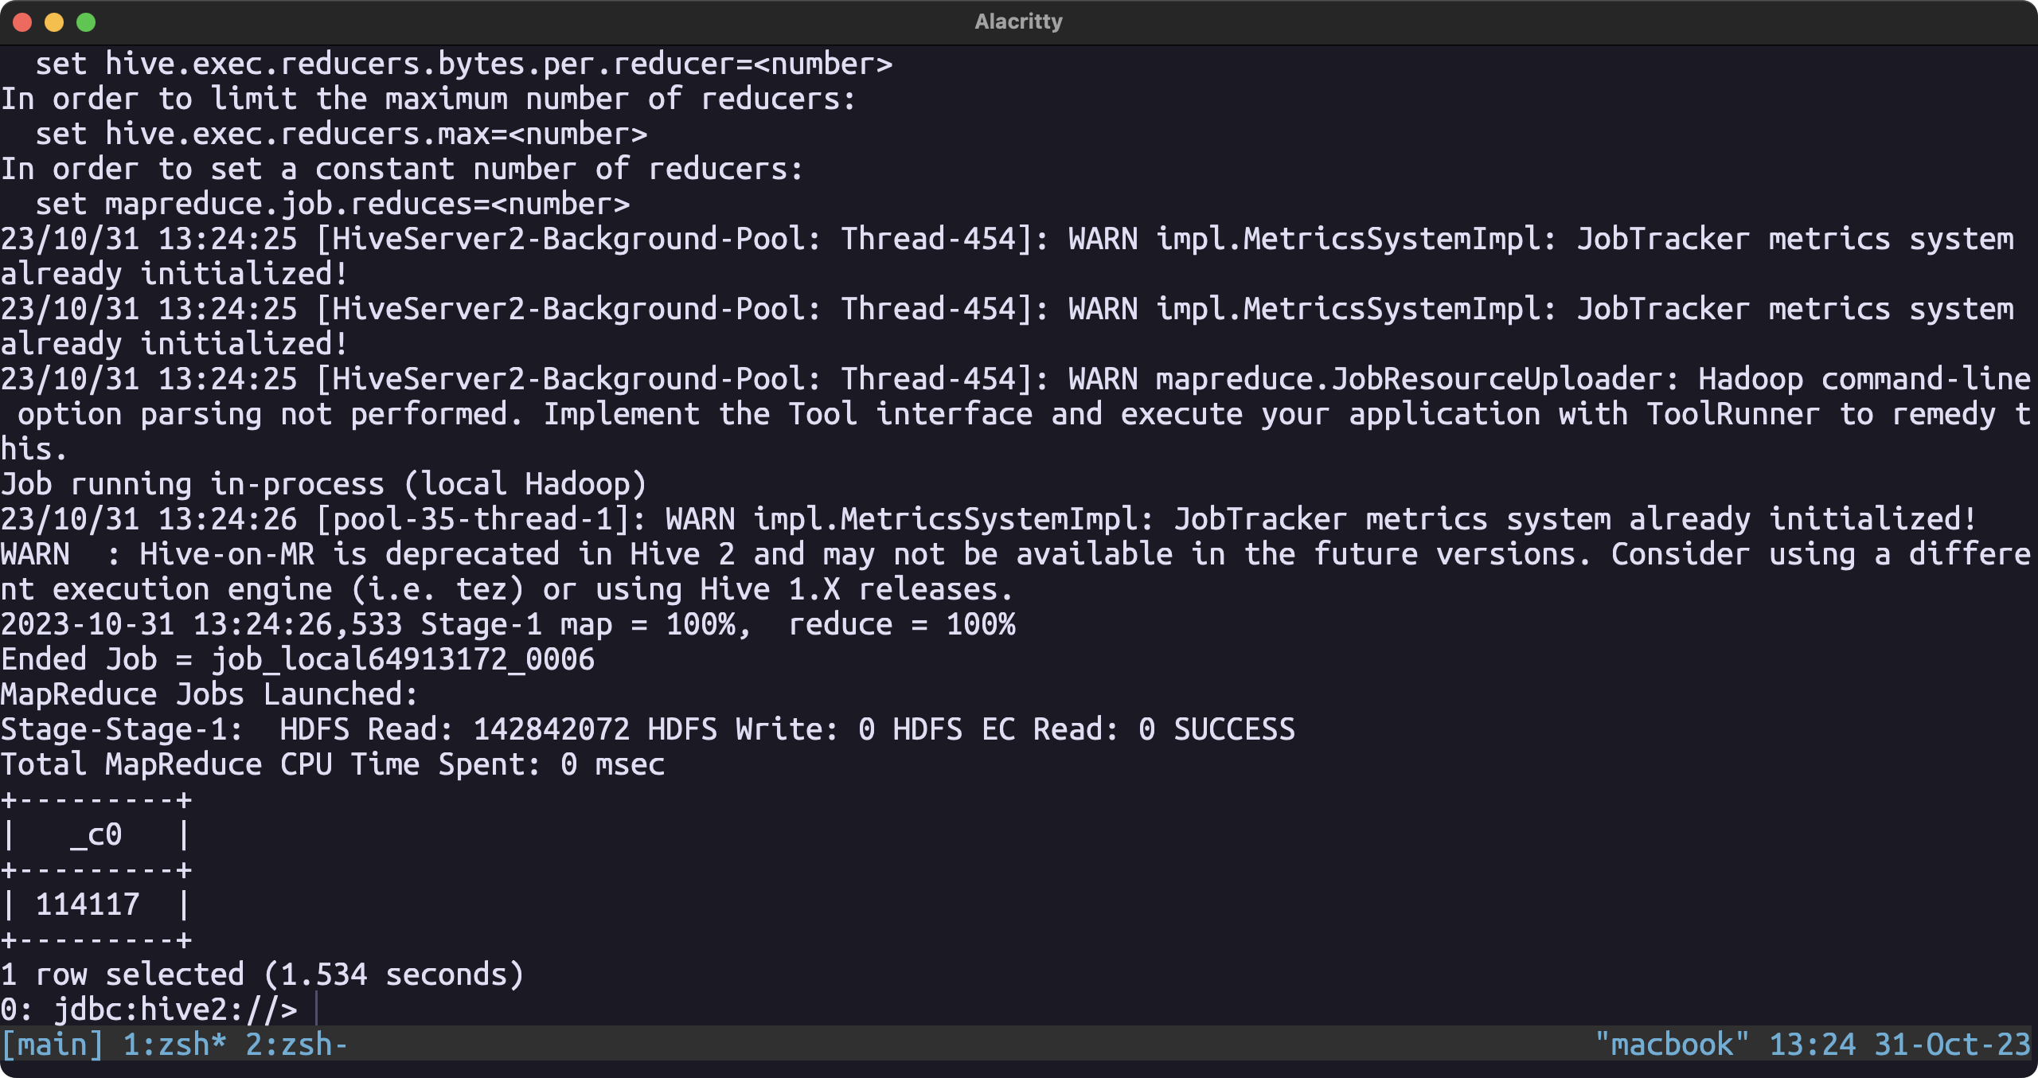Viewport: 2038px width, 1078px height.
Task: Click the SUCCESS status text
Action: click(x=1234, y=729)
